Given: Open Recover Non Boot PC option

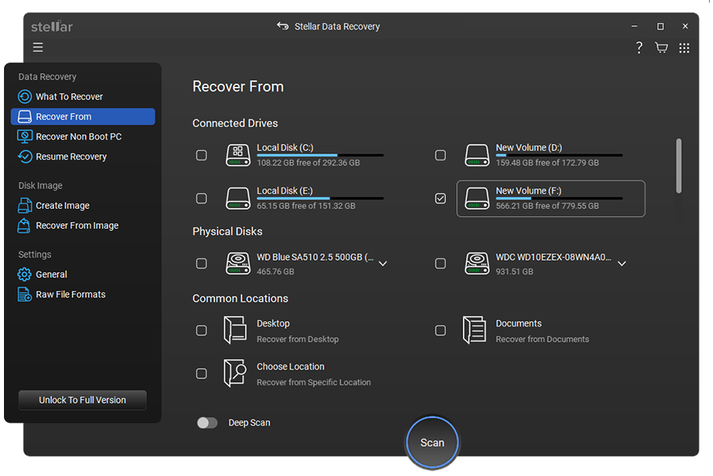Looking at the screenshot, I should click(83, 137).
